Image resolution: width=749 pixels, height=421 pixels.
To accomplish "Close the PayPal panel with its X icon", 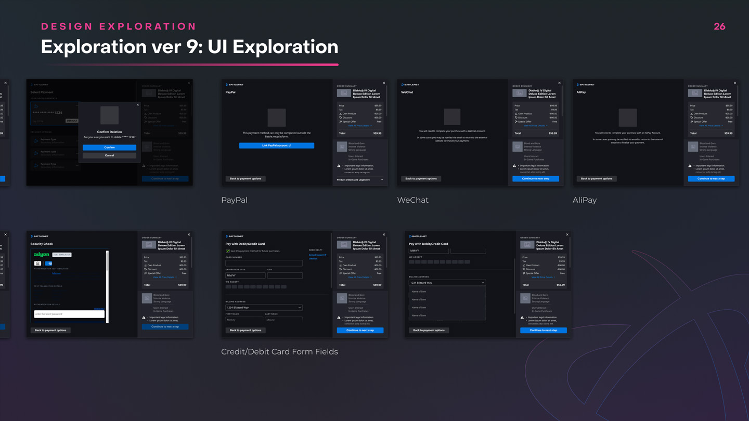I will click(384, 83).
